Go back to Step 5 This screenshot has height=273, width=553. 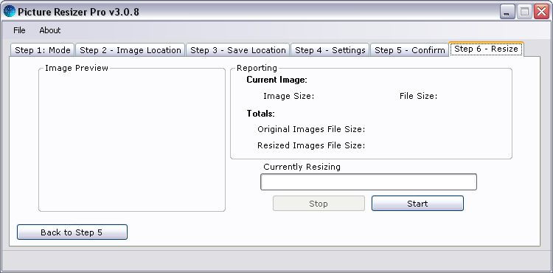click(72, 232)
